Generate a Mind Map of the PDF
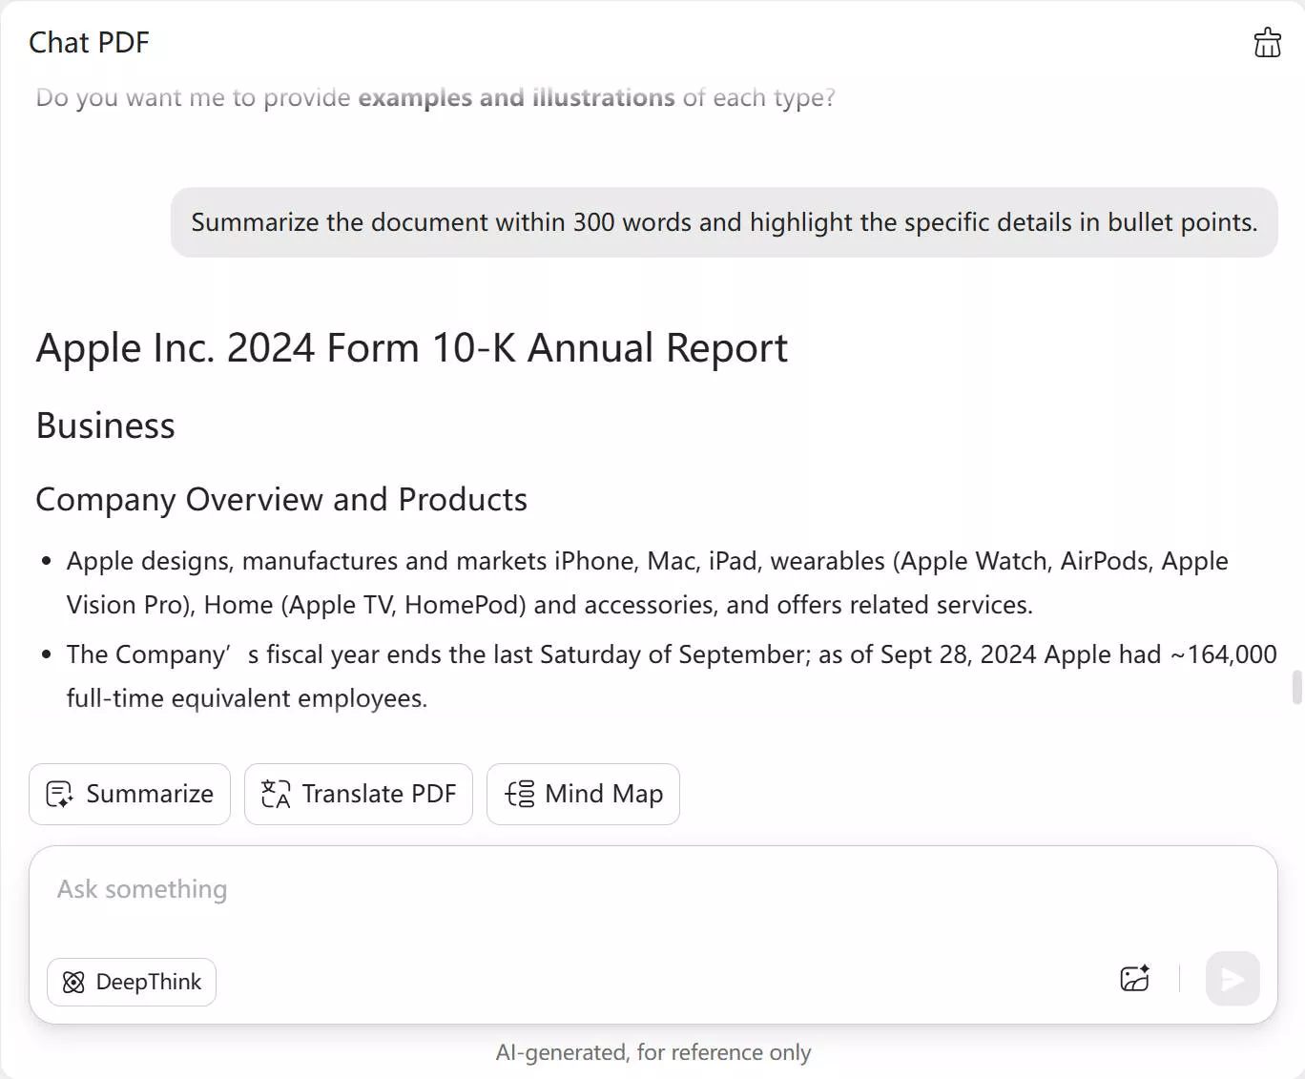 click(x=583, y=794)
